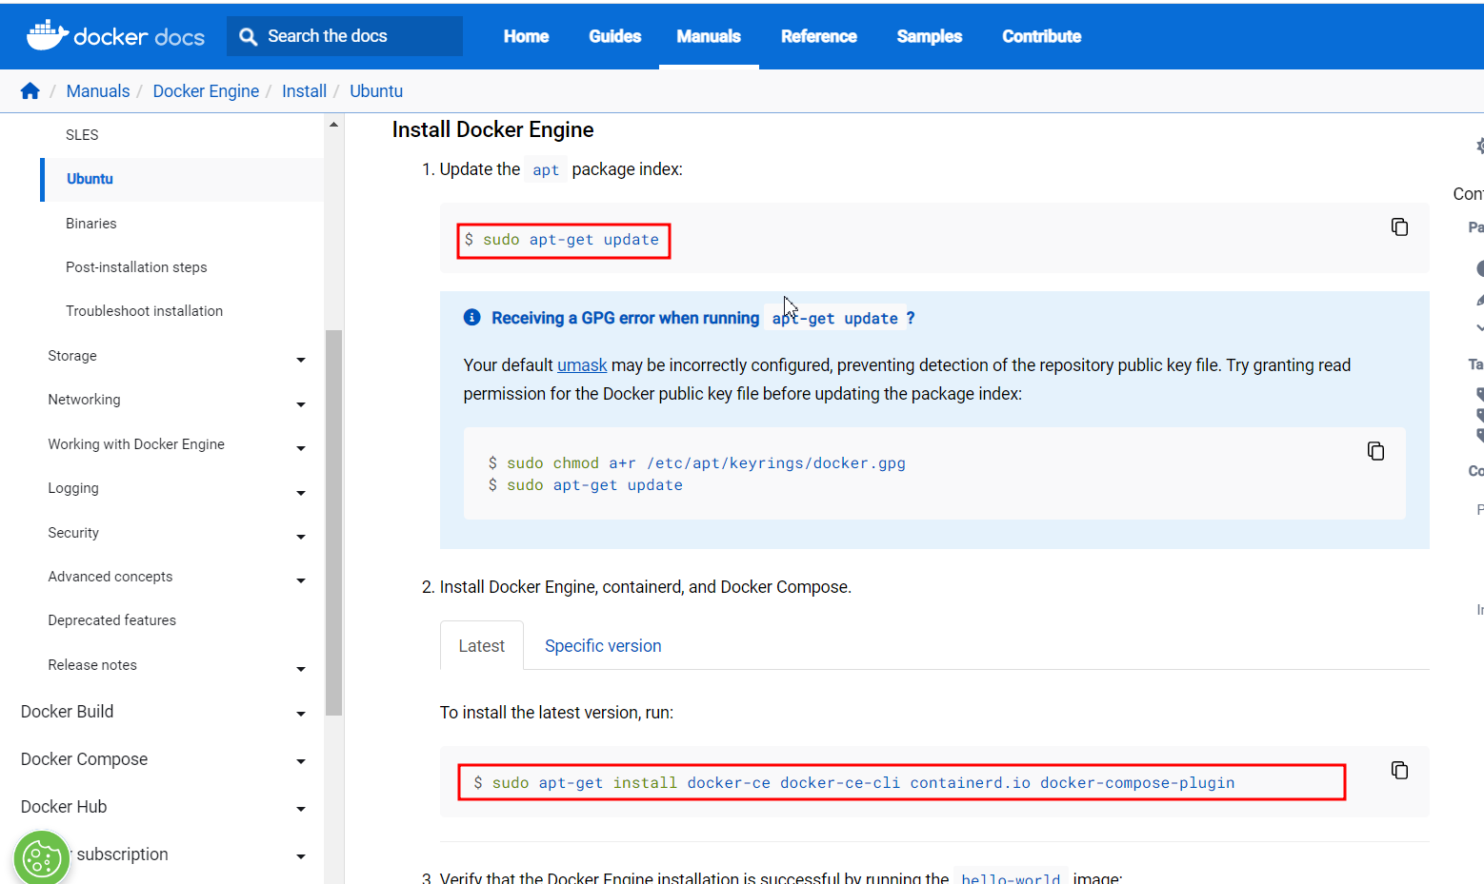
Task: Select Ubuntu in the sidebar
Action: (90, 179)
